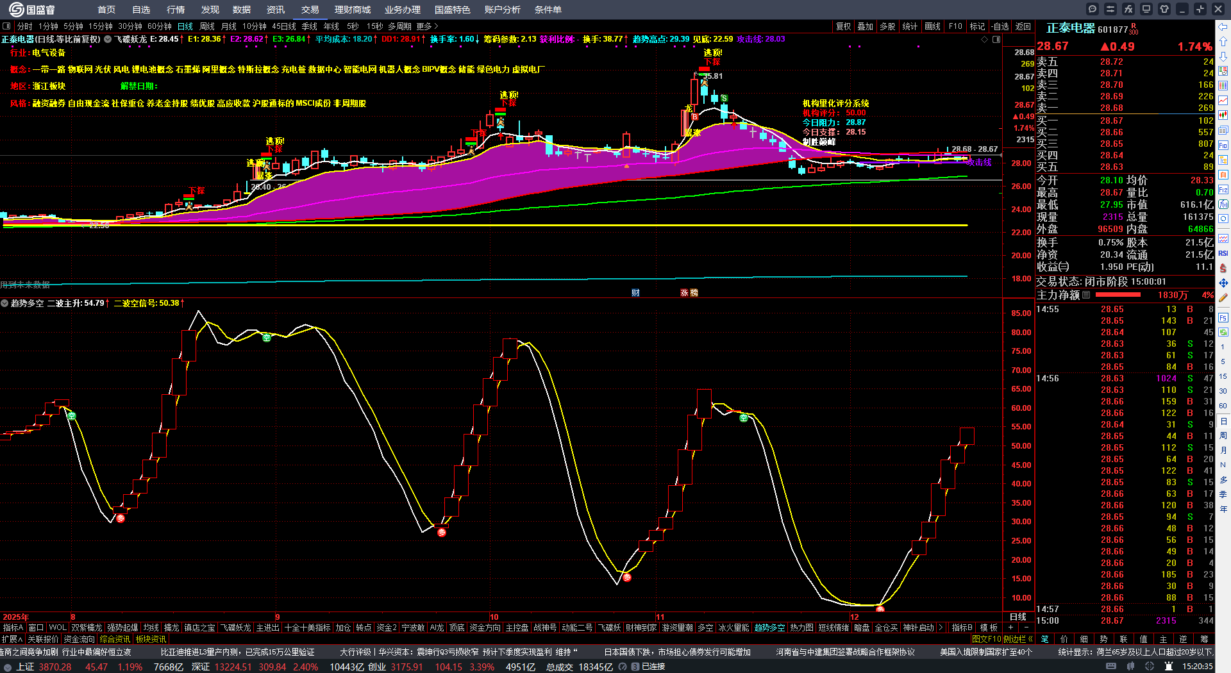Viewport: 1231px width, 673px height.
Task: Switch to 分时 intraday view
Action: pyautogui.click(x=25, y=26)
